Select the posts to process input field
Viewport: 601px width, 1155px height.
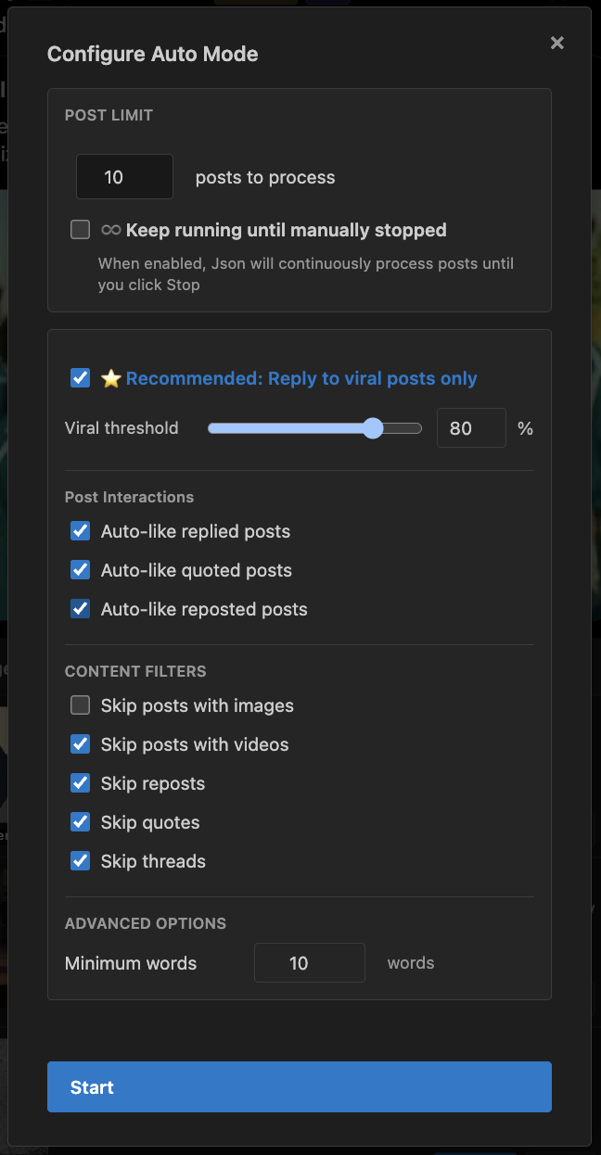coord(124,176)
